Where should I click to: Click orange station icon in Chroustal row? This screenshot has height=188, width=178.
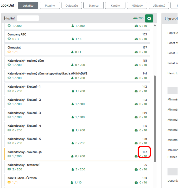[x=9, y=52]
